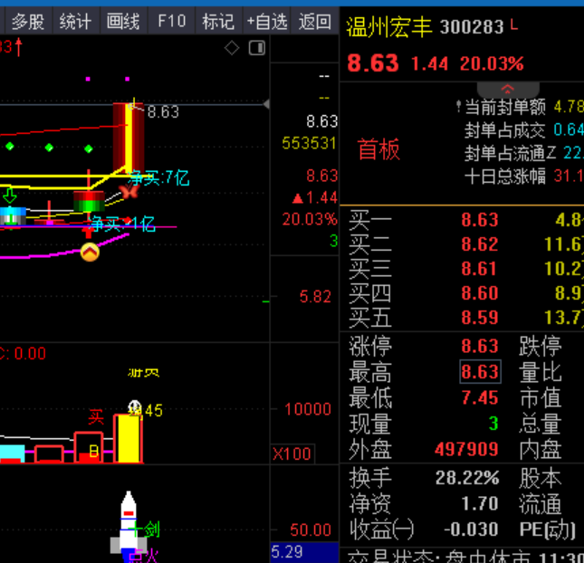Click the 首板 label

tap(378, 149)
